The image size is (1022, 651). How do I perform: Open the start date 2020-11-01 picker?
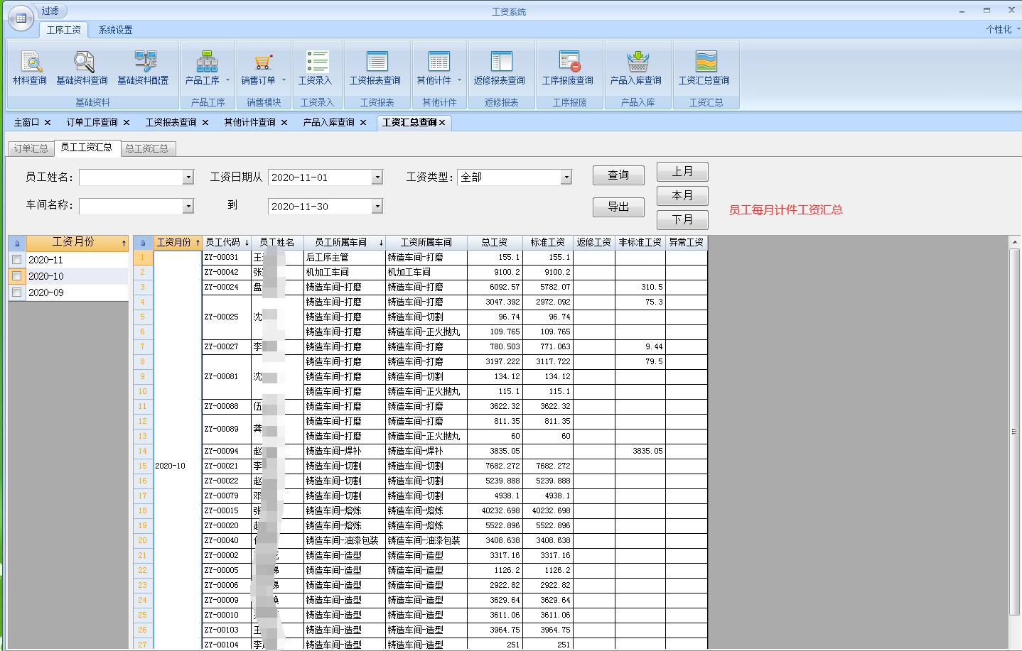tap(377, 177)
